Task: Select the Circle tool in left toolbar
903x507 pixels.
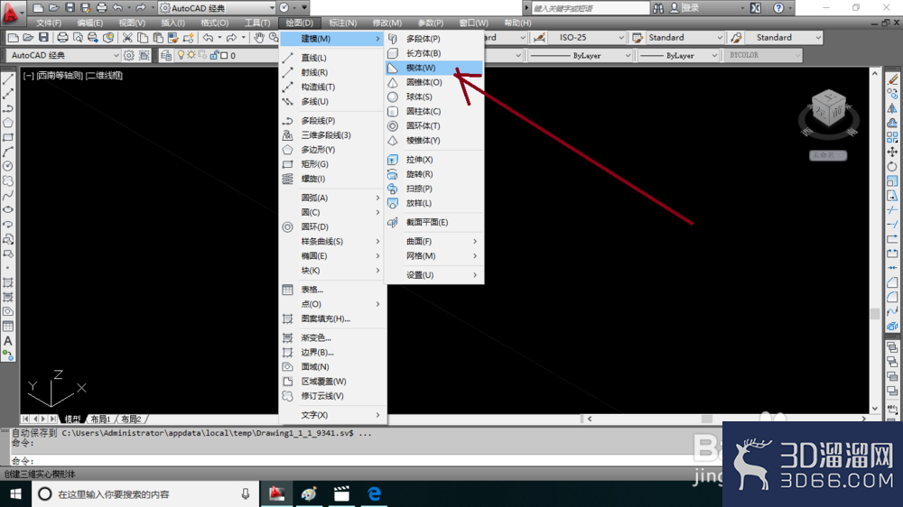Action: point(8,166)
